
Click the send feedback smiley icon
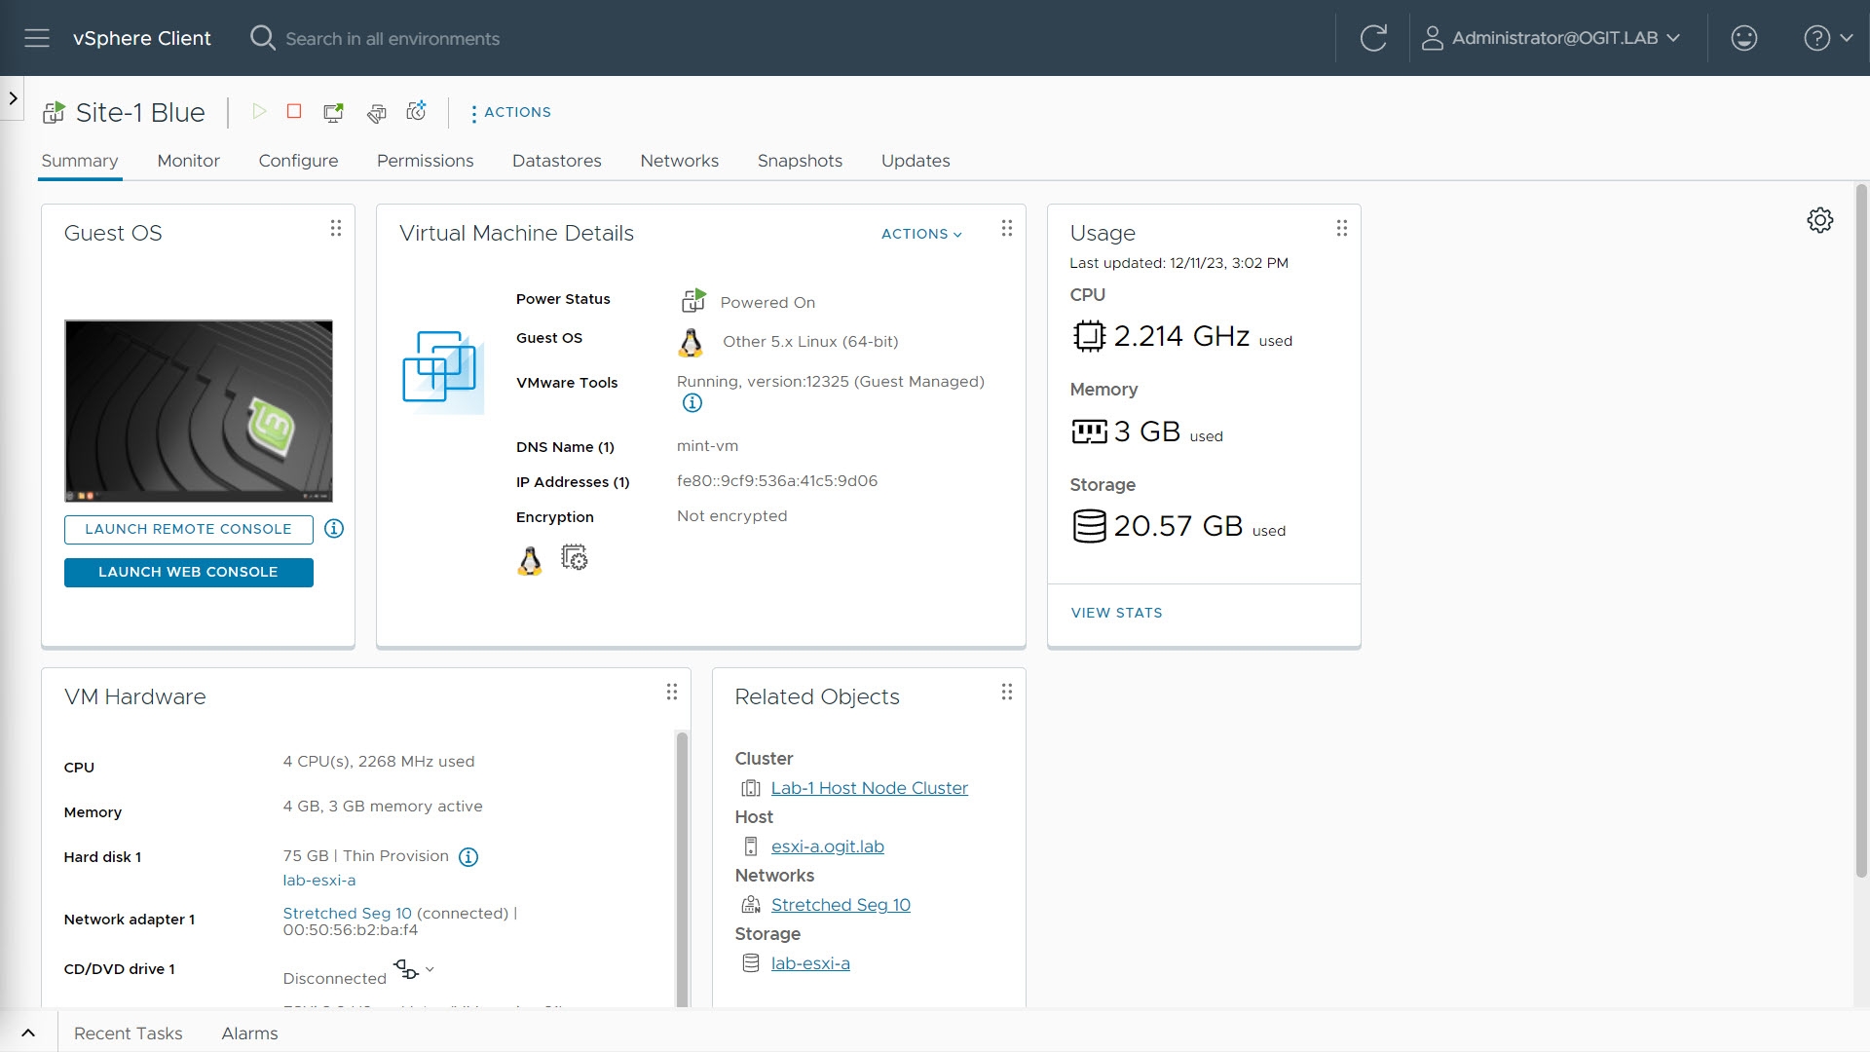pos(1743,38)
